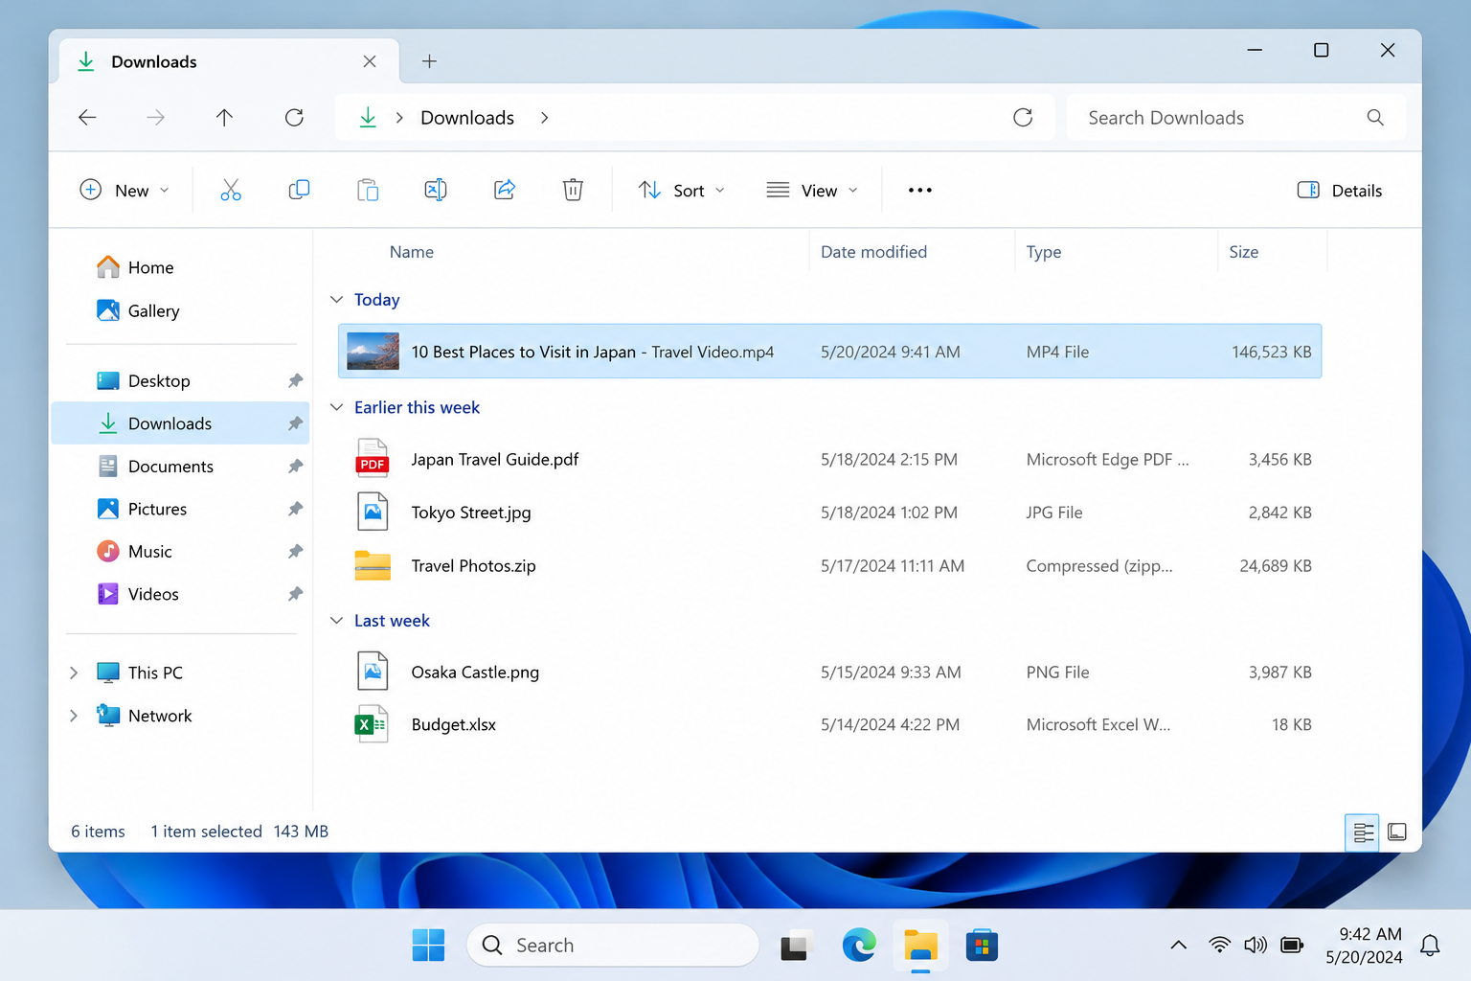Open the notifications bell
This screenshot has height=981, width=1471.
pyautogui.click(x=1430, y=946)
